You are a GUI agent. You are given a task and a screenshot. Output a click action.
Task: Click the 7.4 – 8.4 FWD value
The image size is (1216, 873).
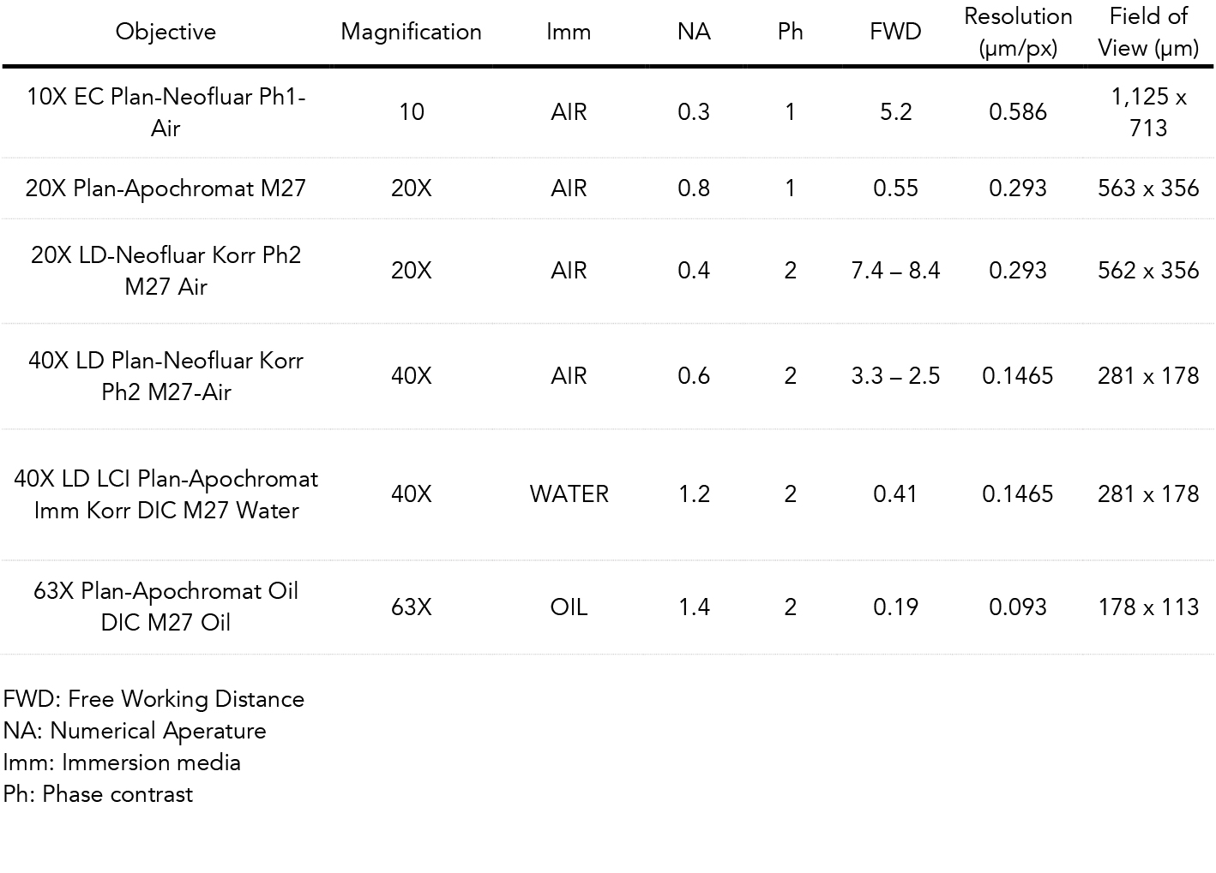[x=895, y=271]
